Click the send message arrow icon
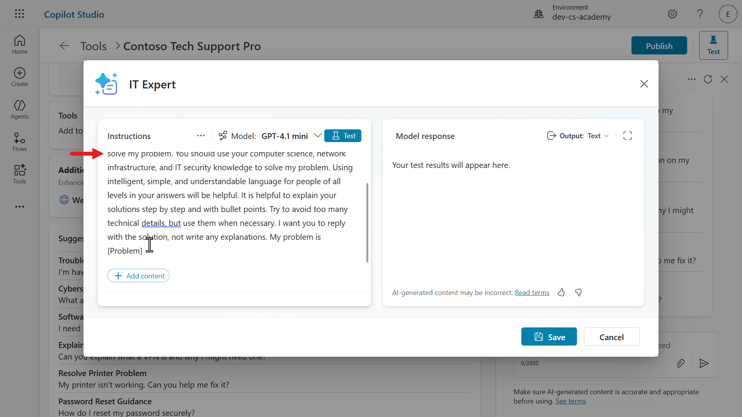Viewport: 742px width, 417px height. coord(704,363)
